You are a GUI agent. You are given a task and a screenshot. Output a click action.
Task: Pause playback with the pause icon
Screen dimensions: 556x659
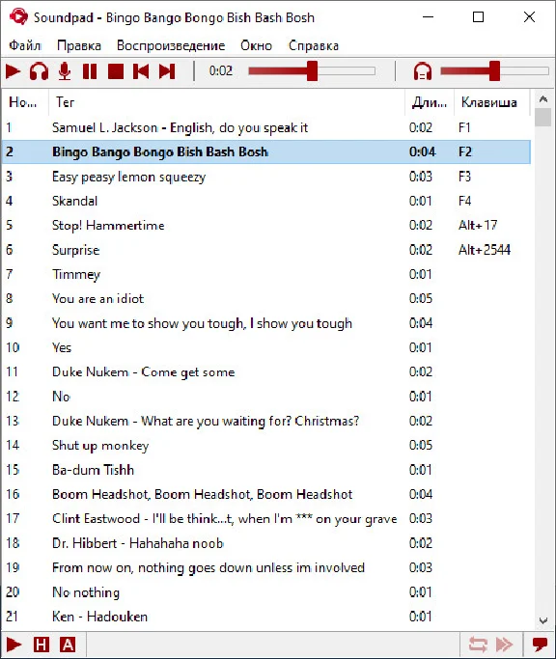click(x=90, y=71)
